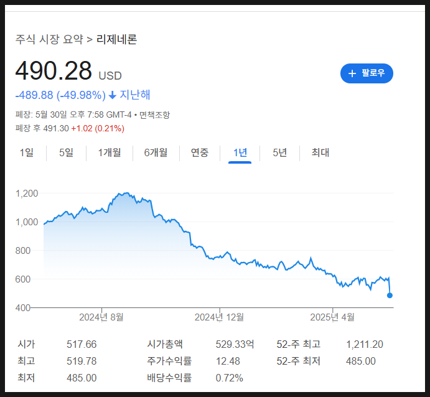Click the 팔로우 follow button

[x=367, y=73]
